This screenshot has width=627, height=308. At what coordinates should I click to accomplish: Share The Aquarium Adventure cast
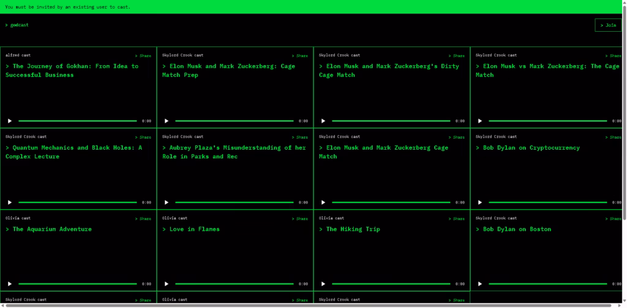[143, 219]
